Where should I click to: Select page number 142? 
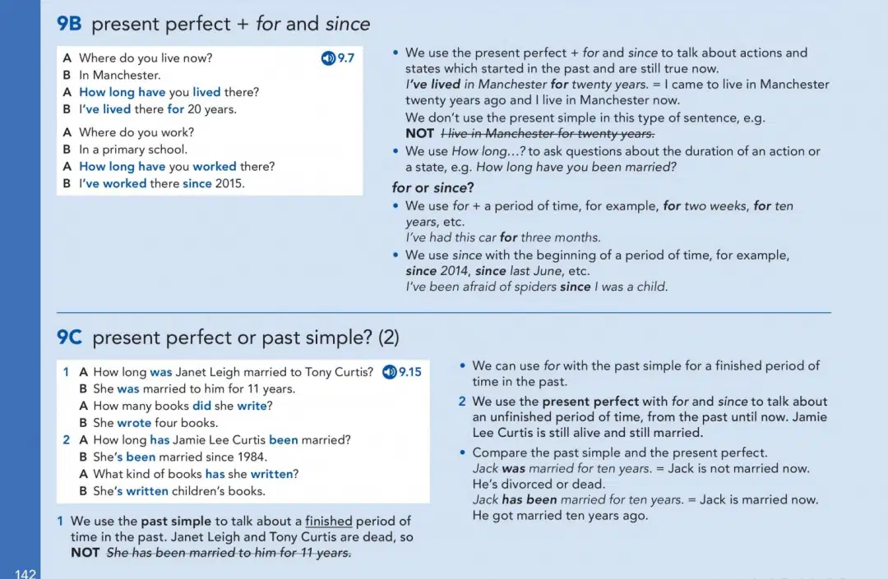(x=25, y=573)
